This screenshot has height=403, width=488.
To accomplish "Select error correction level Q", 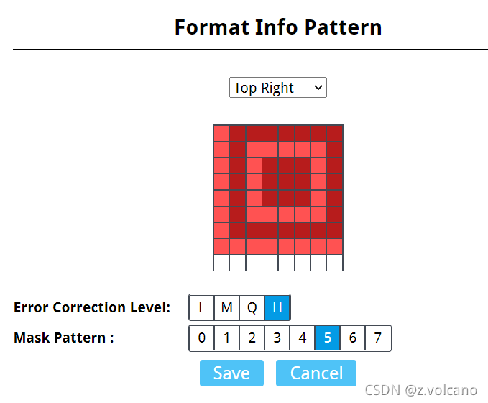I will coord(252,307).
